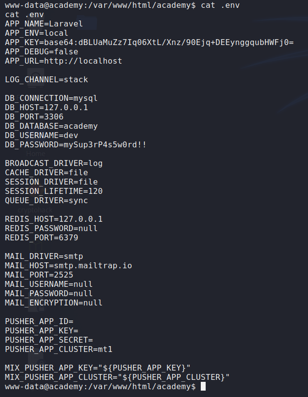Click the faint Home desktop icon label

(x=35, y=153)
